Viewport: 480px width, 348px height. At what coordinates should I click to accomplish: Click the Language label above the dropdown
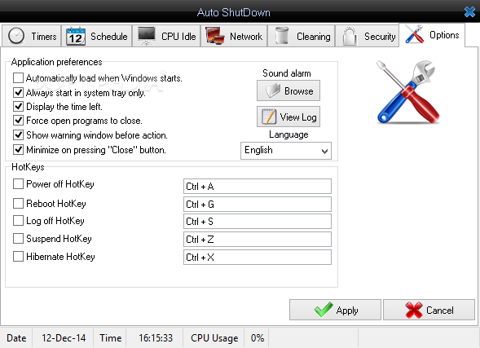click(x=288, y=134)
